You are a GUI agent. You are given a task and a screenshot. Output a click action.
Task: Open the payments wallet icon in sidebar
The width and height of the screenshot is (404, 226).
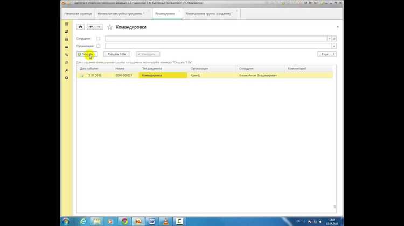67,47
